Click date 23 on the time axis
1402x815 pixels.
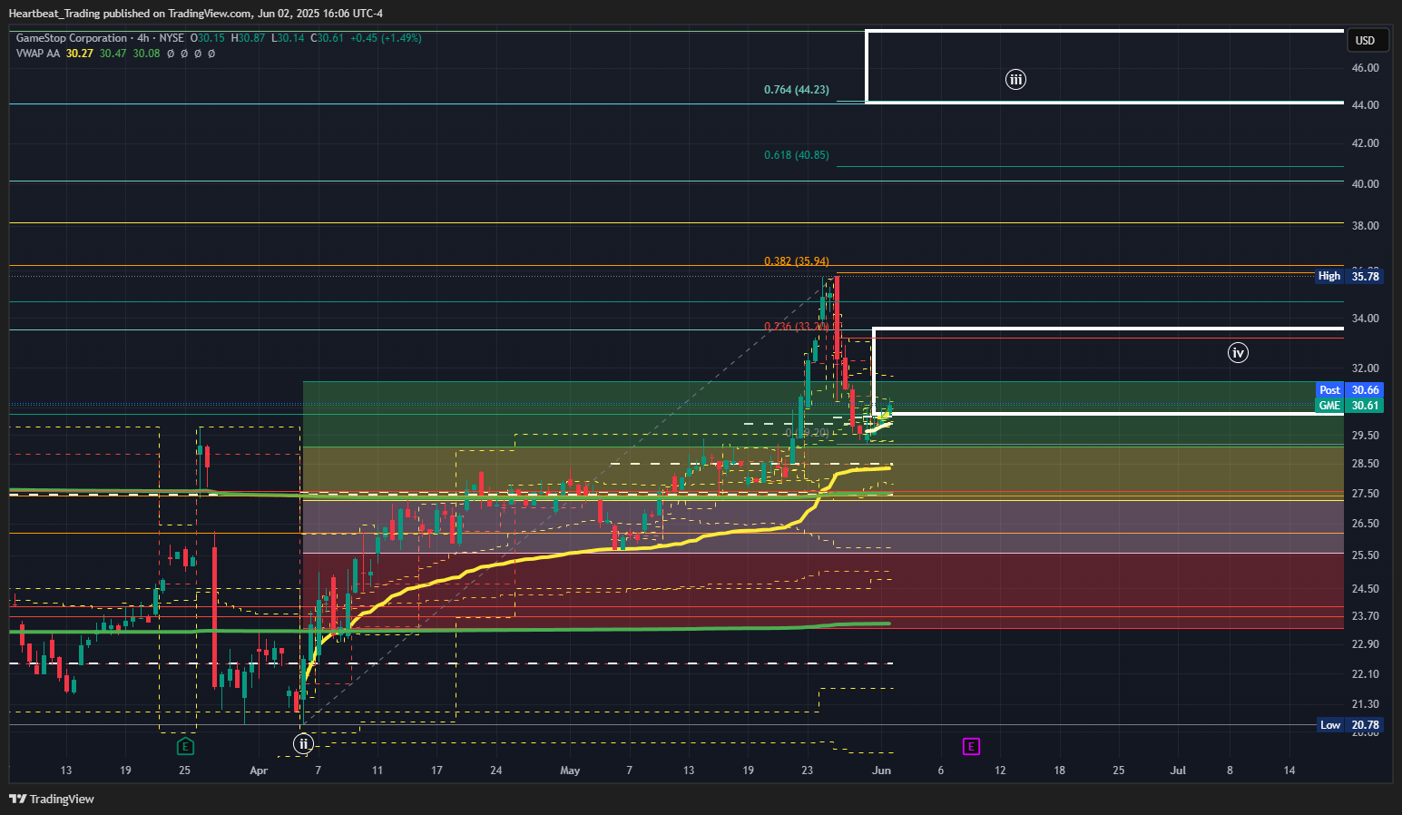[x=808, y=771]
